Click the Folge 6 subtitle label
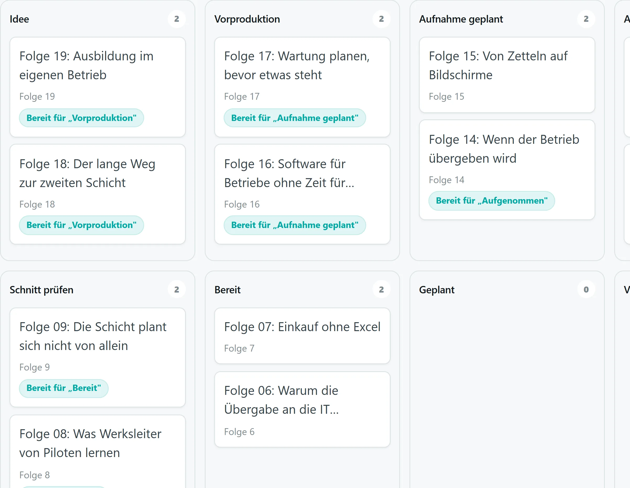The width and height of the screenshot is (630, 488). click(239, 432)
